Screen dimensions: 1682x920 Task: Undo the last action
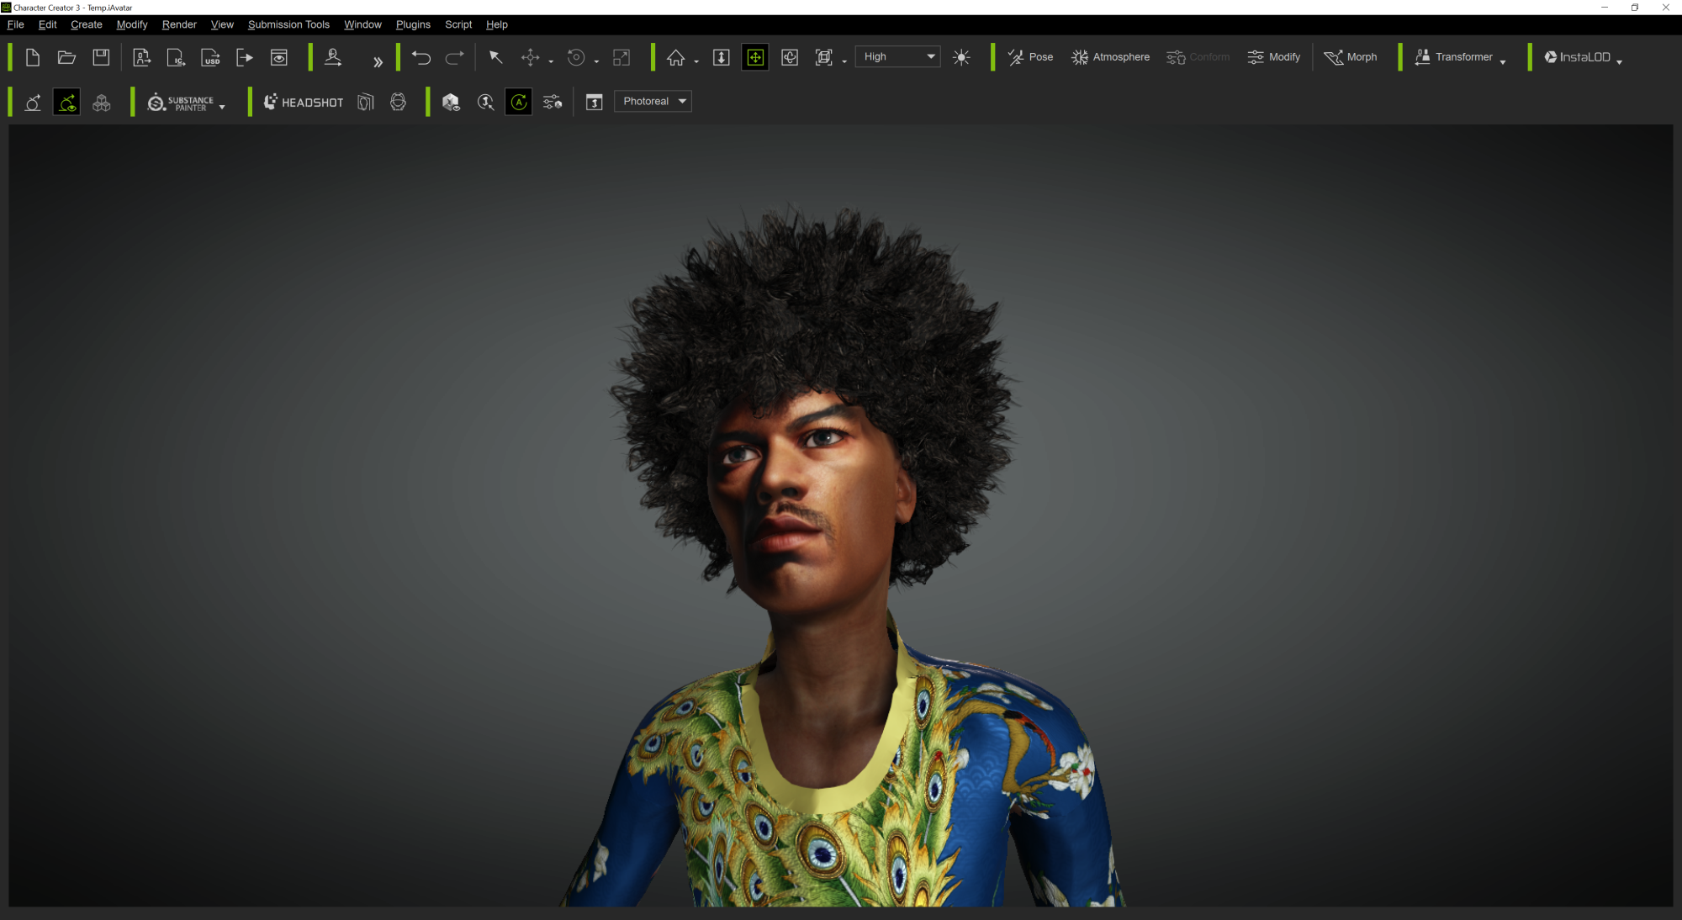[x=420, y=57]
